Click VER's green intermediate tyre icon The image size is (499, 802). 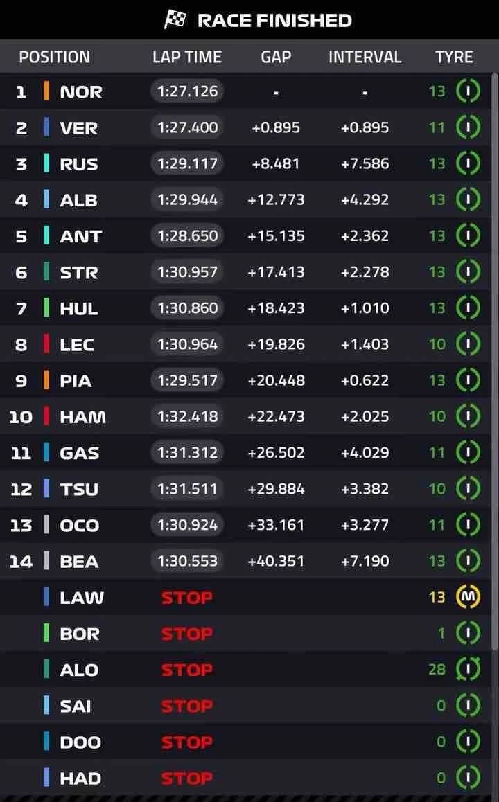coord(468,127)
